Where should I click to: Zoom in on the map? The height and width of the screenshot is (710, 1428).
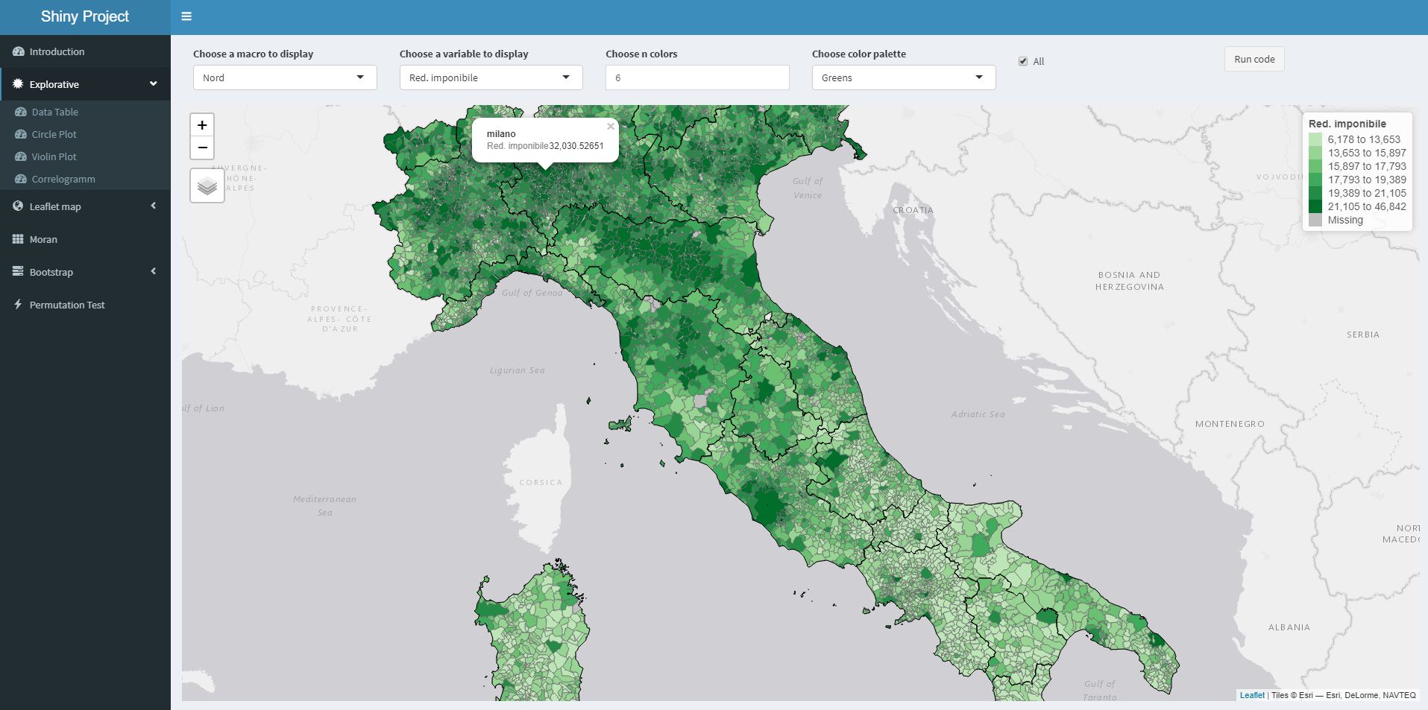202,125
